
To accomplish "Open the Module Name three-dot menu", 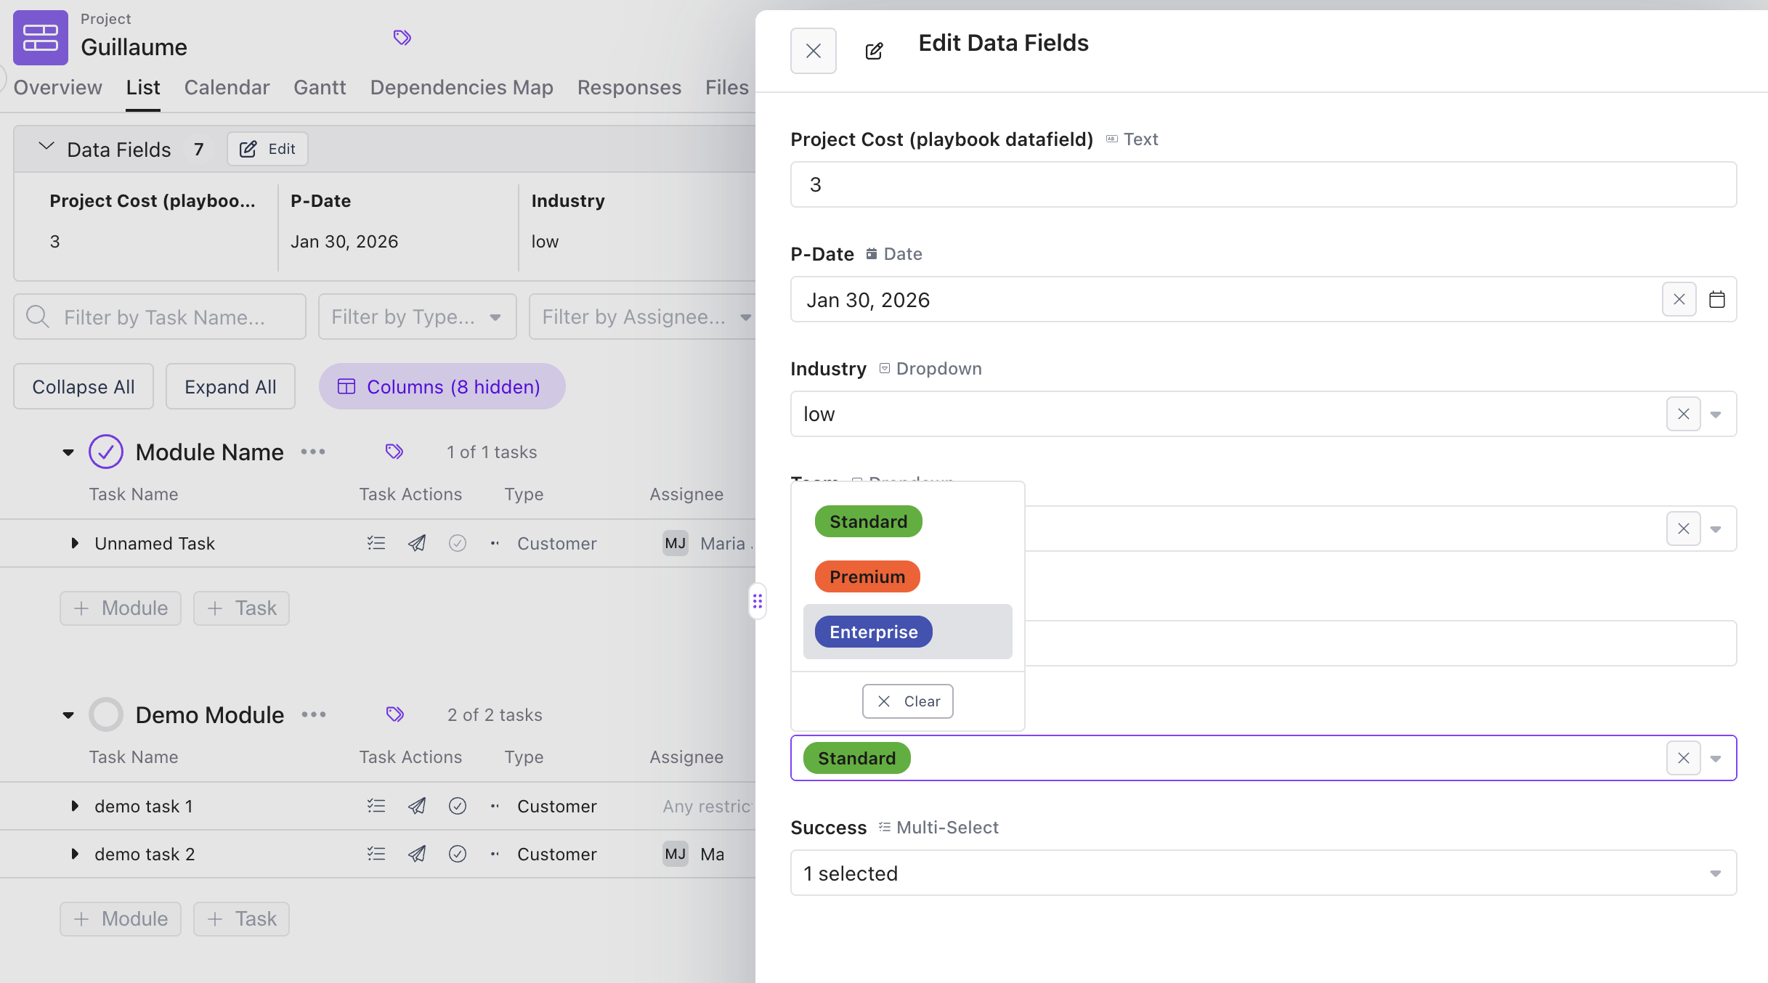I will coord(313,452).
